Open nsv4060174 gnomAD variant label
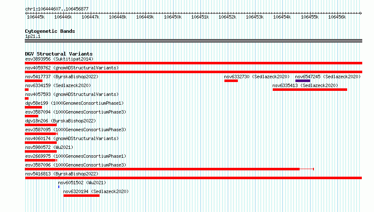The width and height of the screenshot is (374, 212). tap(72, 138)
